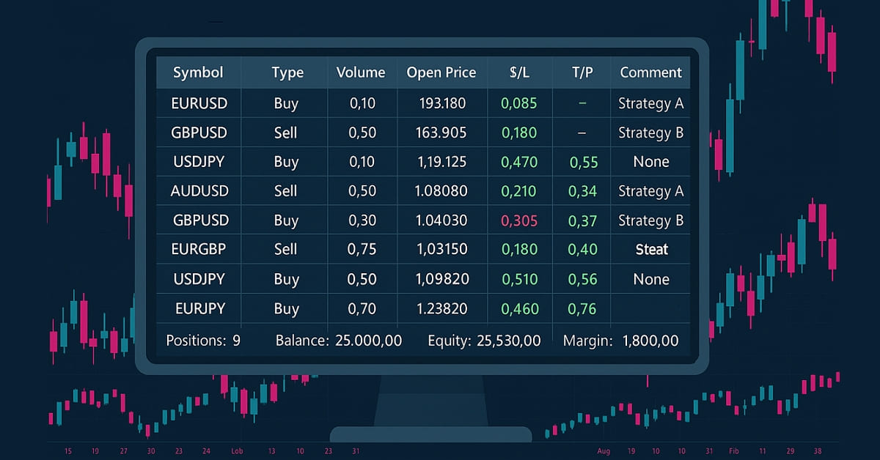Click the 0,76 take-profit value

583,308
